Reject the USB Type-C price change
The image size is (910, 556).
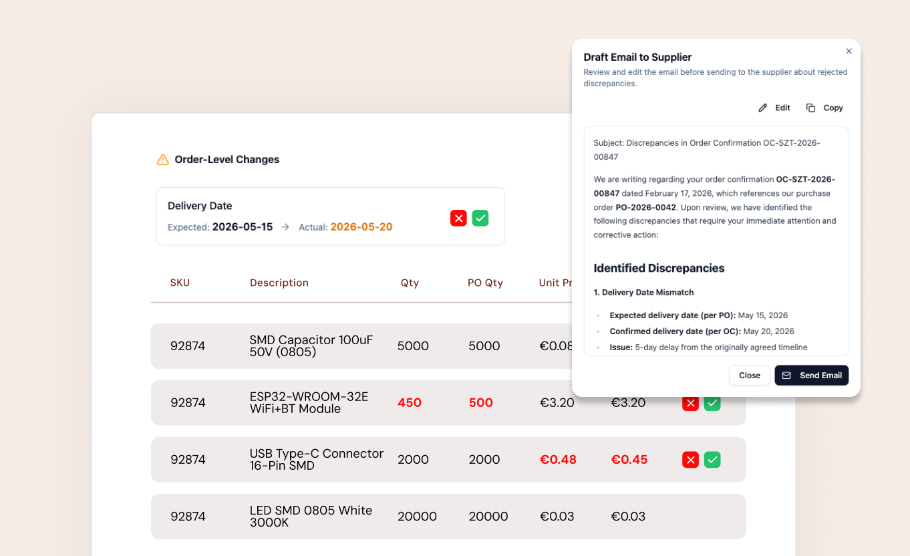tap(690, 459)
